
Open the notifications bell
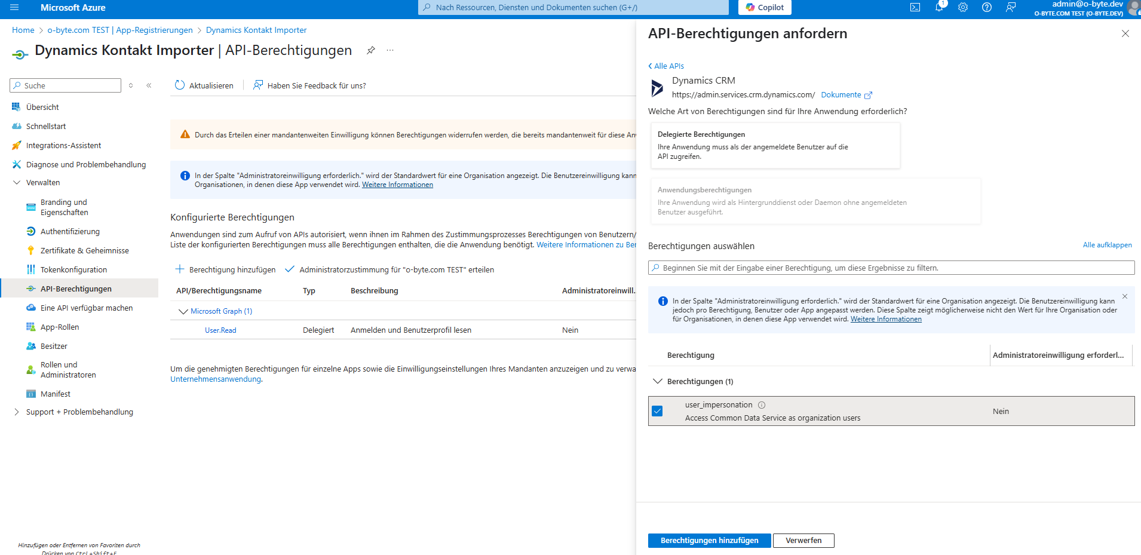[939, 8]
